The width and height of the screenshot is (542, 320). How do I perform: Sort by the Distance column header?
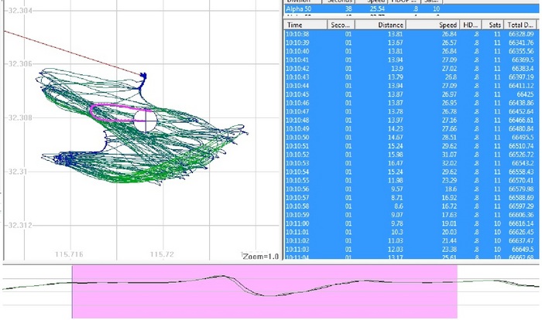click(x=380, y=25)
